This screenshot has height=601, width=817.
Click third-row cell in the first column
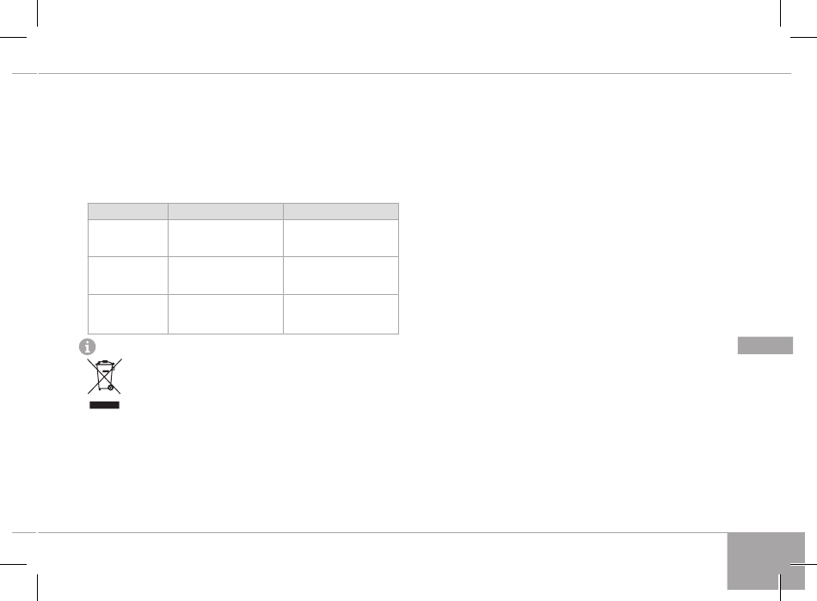point(128,314)
